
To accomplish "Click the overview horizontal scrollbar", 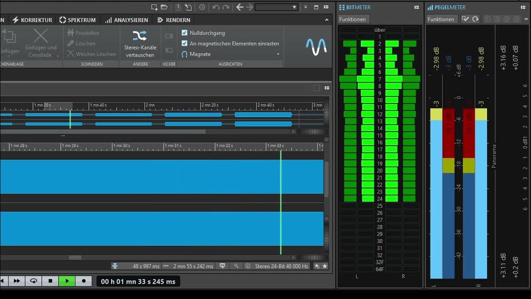I will (103, 132).
